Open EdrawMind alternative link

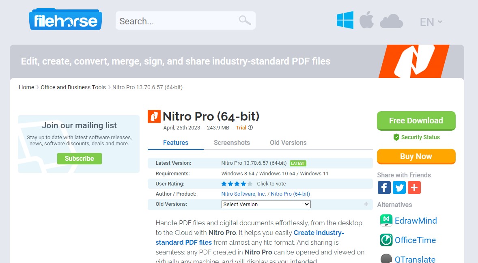[416, 221]
